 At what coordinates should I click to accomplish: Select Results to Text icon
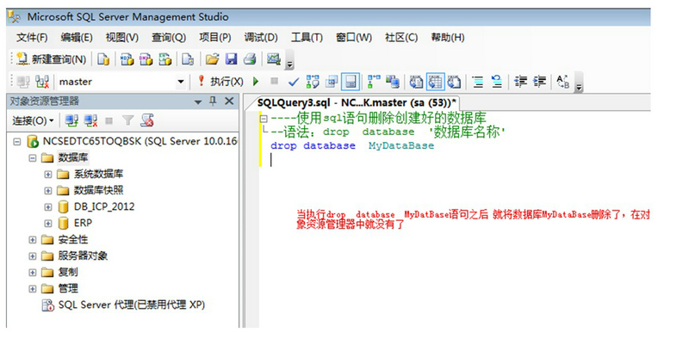pos(416,82)
